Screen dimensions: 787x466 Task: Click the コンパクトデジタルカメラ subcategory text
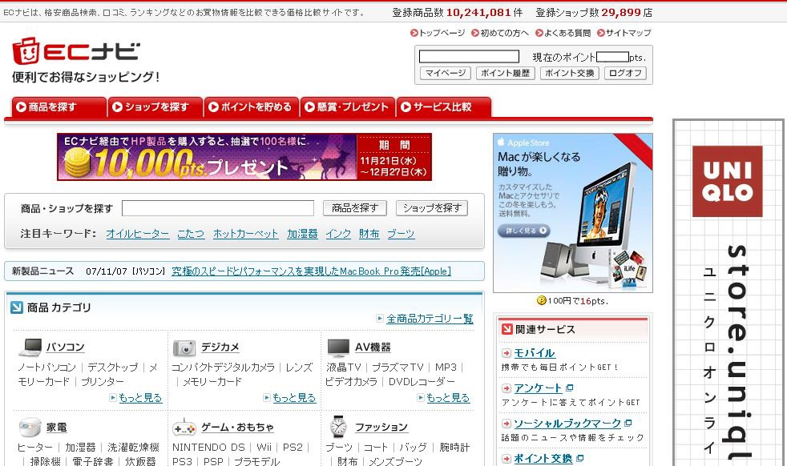(223, 368)
